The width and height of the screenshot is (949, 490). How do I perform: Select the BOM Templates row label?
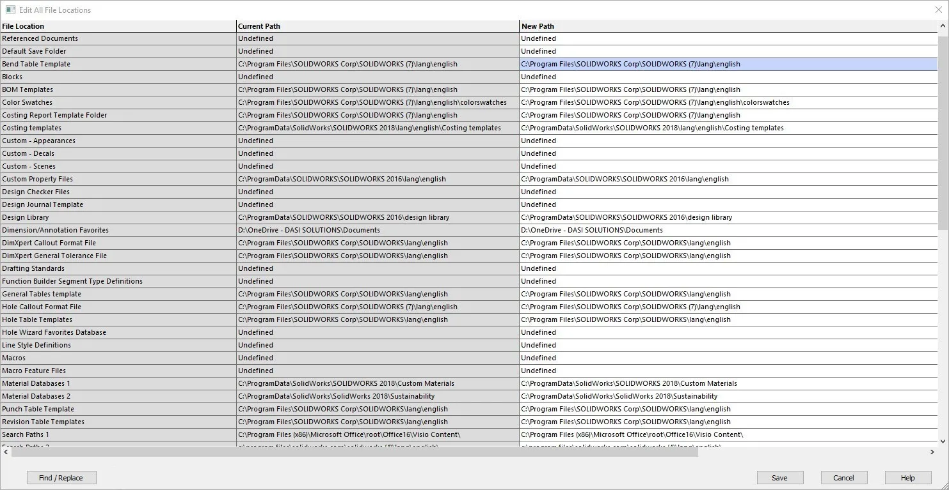118,89
